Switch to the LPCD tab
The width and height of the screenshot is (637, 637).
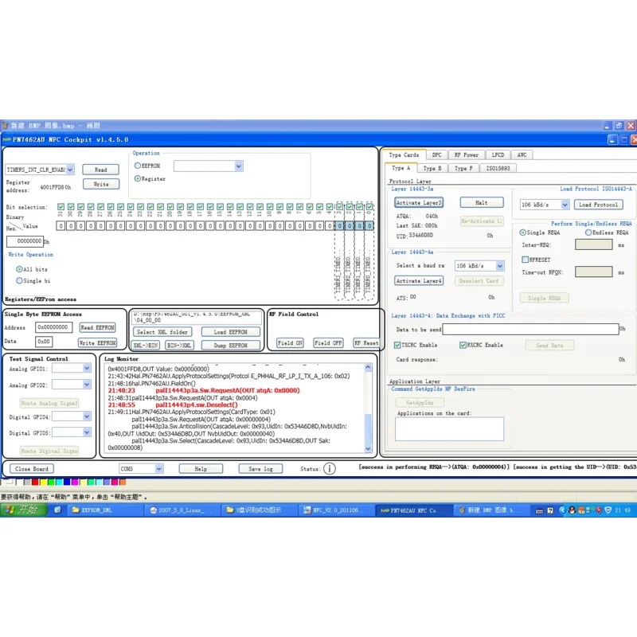pos(498,154)
